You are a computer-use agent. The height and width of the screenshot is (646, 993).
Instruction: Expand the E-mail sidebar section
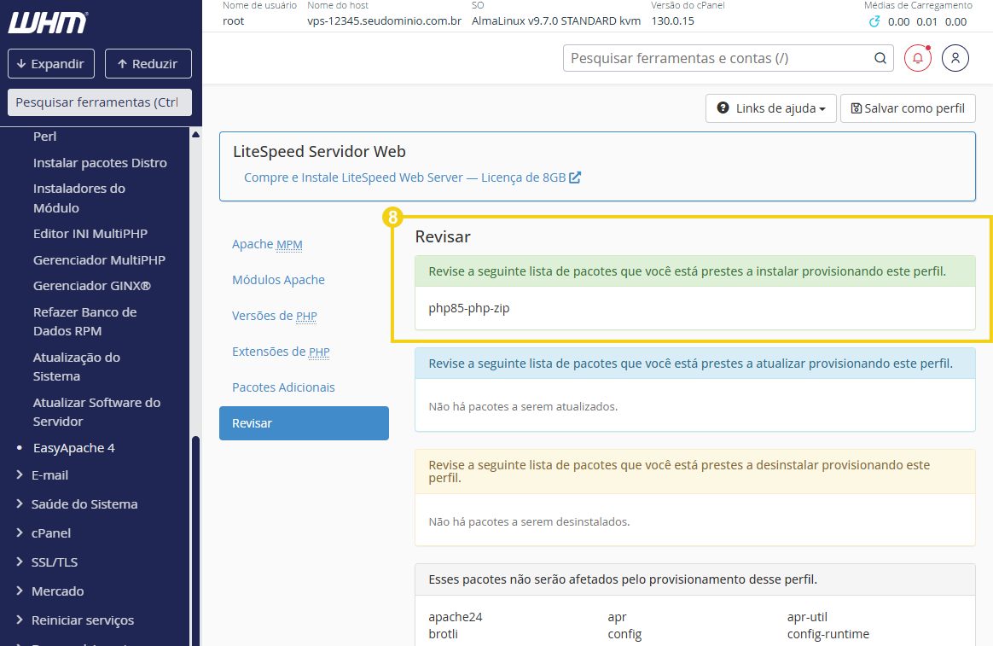tap(49, 474)
